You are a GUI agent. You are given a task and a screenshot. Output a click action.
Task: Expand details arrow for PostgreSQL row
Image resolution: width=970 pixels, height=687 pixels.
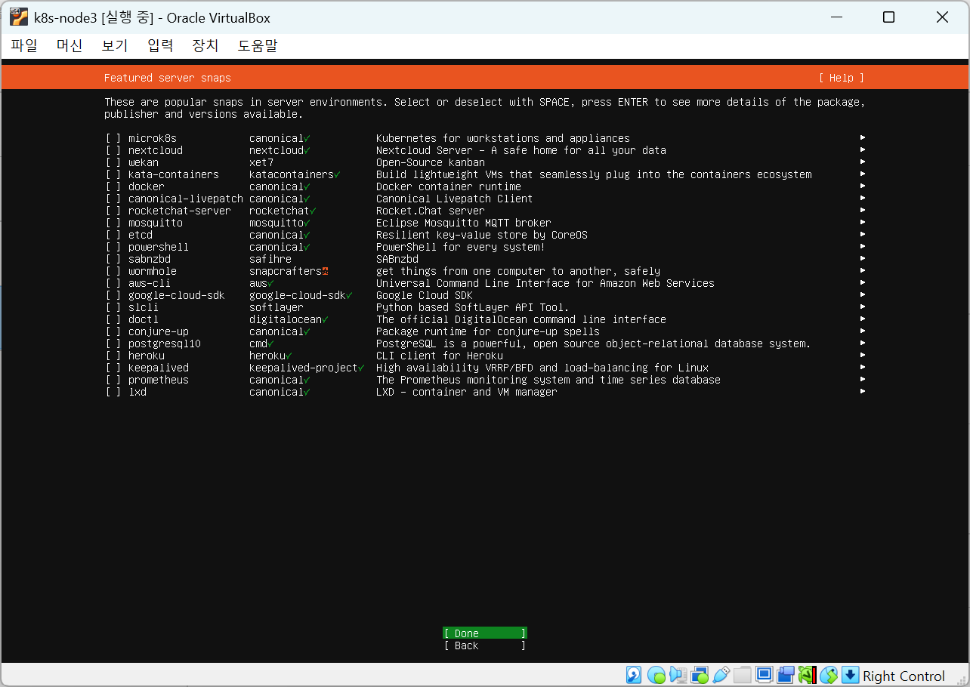[x=863, y=343]
